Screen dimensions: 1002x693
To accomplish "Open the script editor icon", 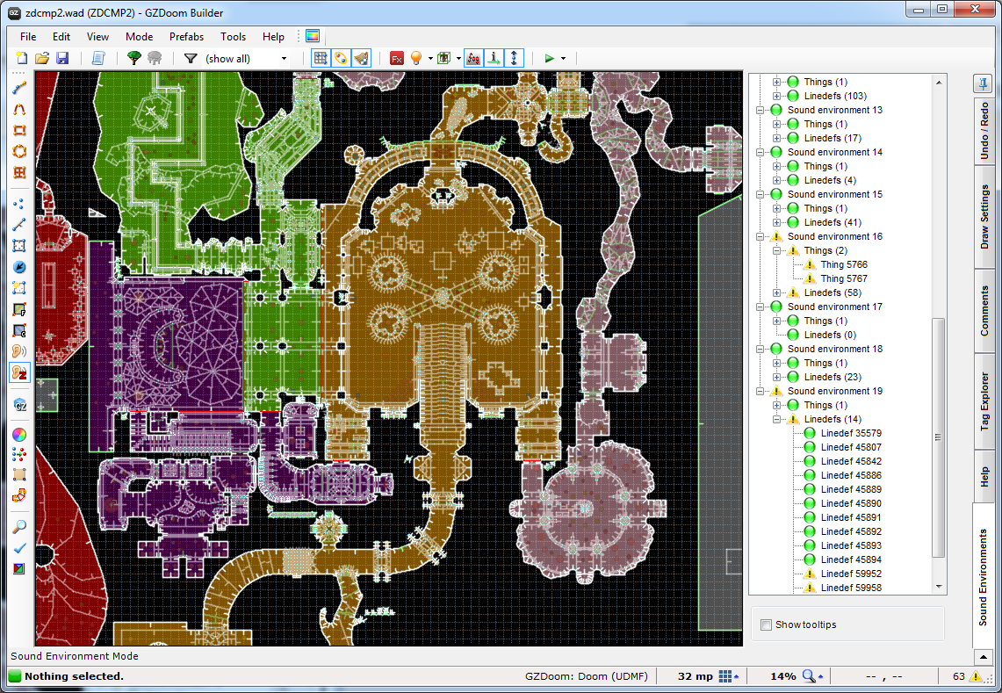I will click(97, 58).
